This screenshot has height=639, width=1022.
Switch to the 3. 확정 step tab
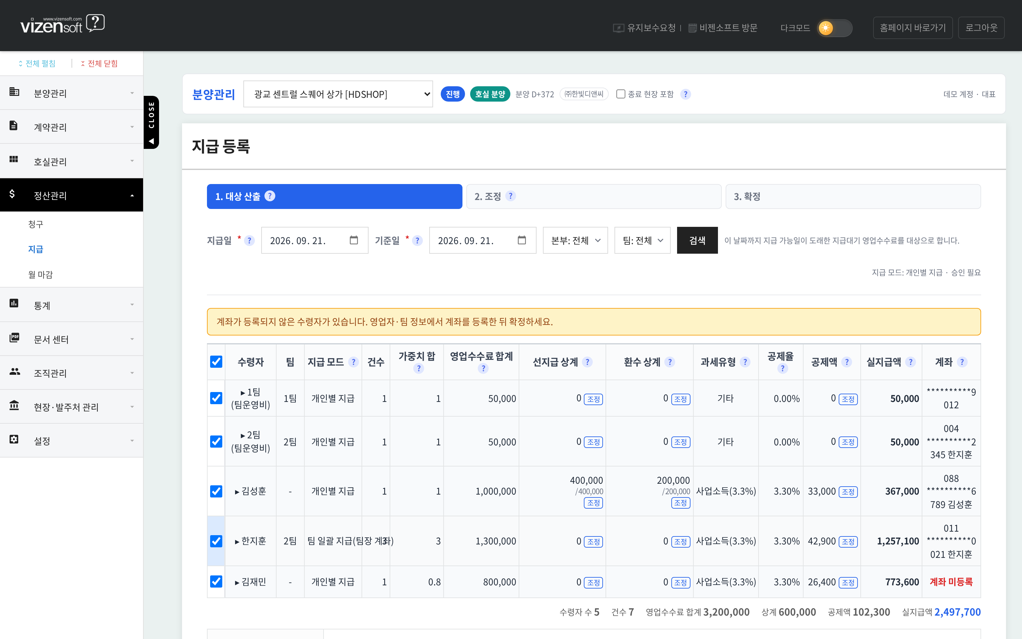[x=853, y=196]
